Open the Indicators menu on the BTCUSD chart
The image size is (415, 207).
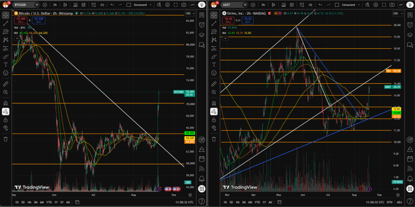[75, 5]
